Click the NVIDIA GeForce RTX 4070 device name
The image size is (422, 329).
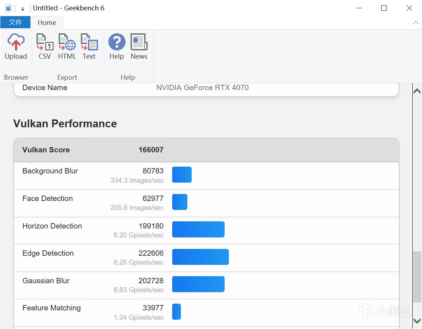pos(203,87)
